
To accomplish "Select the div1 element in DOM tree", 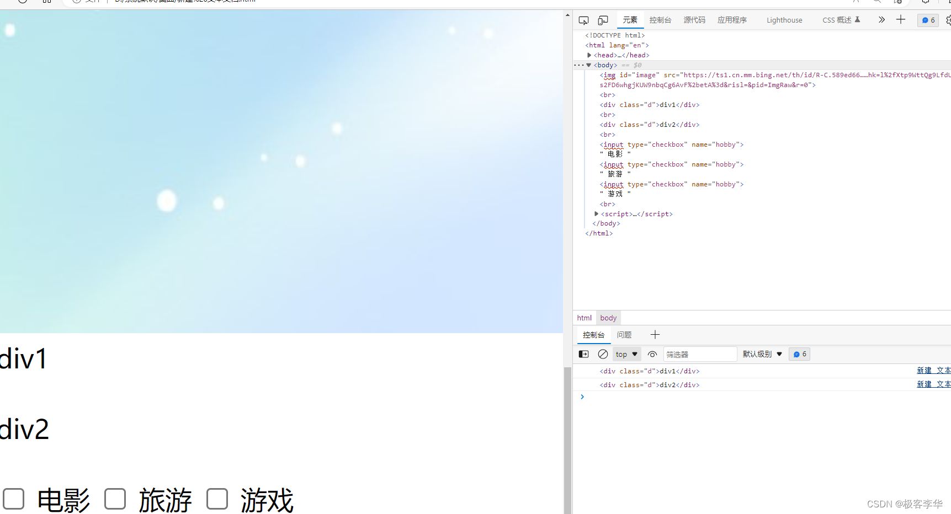I will coord(650,105).
